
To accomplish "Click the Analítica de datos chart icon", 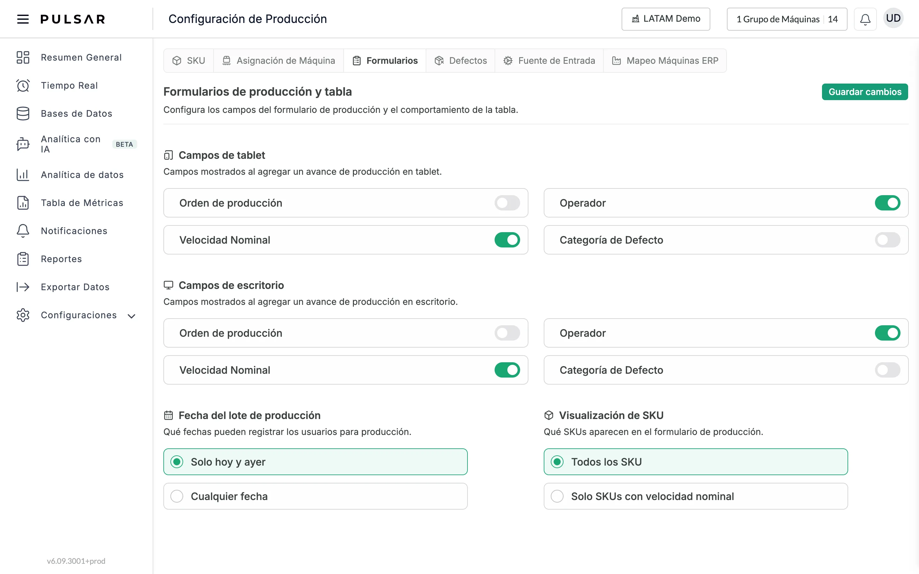I will point(23,175).
